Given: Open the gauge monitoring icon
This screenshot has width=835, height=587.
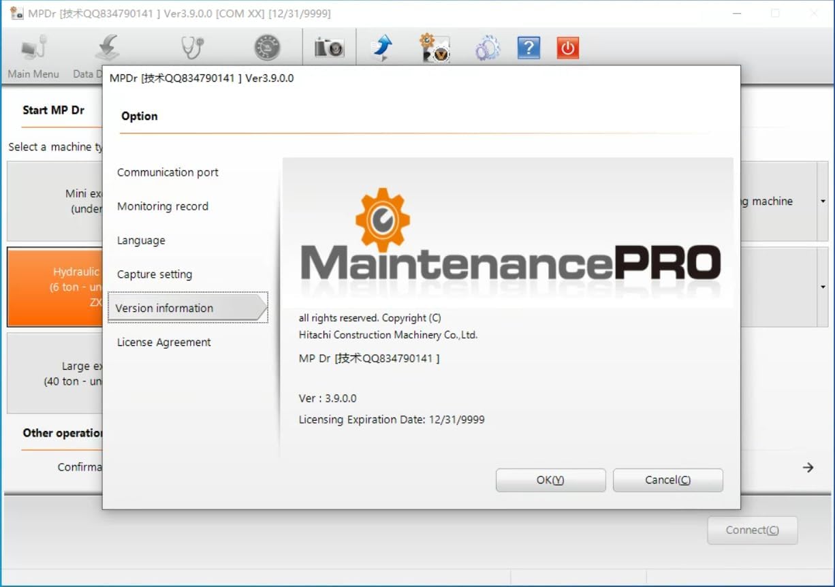Looking at the screenshot, I should coord(267,48).
